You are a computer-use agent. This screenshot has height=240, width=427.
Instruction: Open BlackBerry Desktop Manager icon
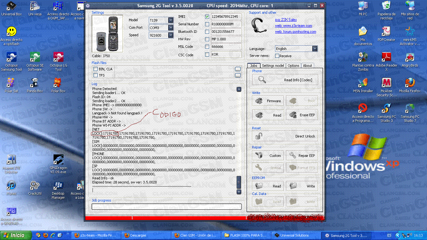(x=58, y=190)
